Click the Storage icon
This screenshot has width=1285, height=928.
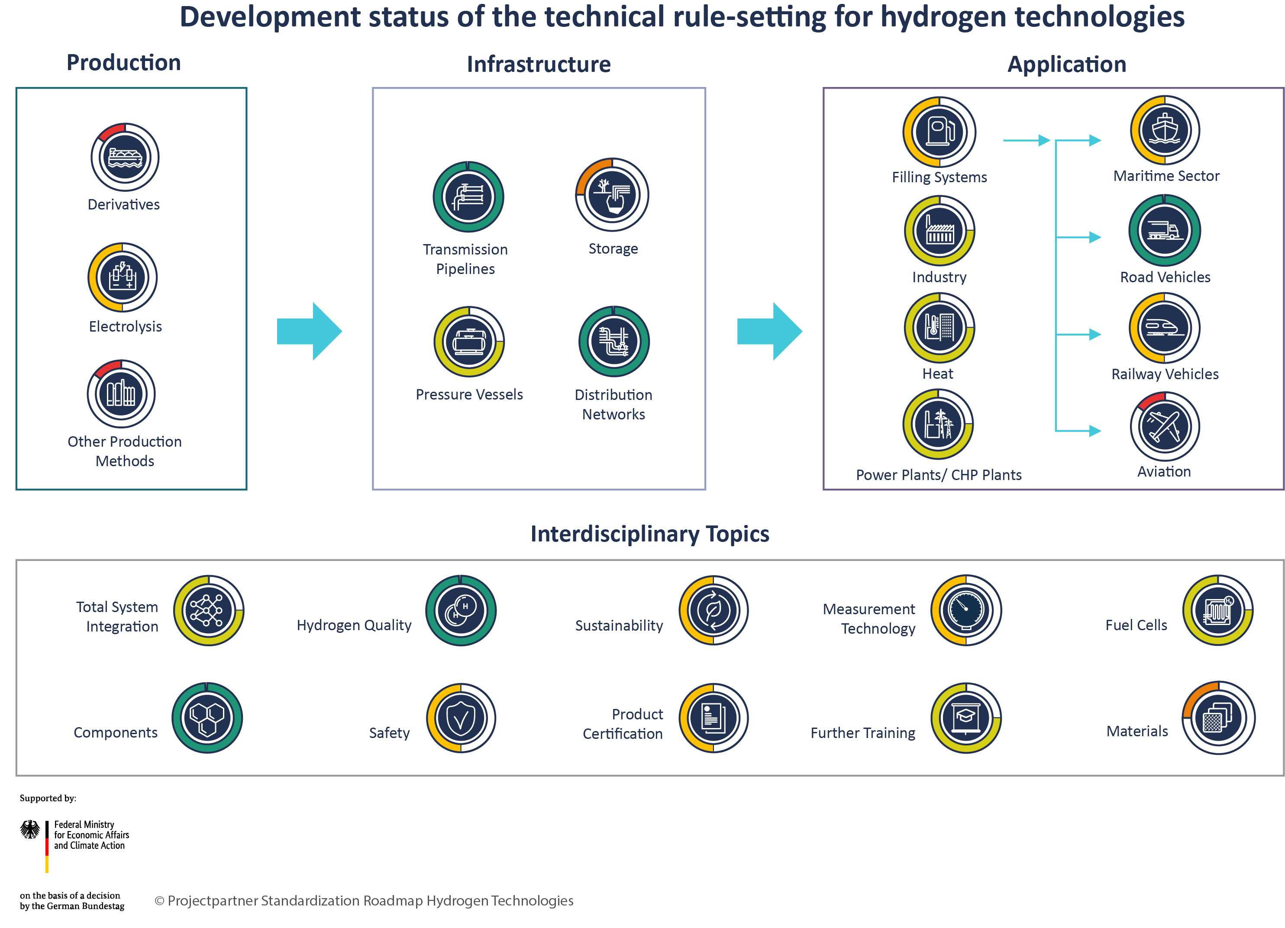point(612,195)
